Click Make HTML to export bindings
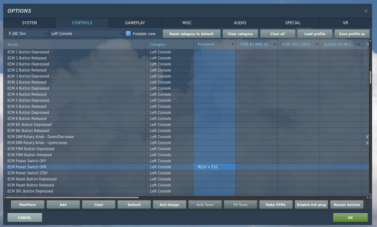Viewport: 377px width, 227px height. (x=276, y=204)
